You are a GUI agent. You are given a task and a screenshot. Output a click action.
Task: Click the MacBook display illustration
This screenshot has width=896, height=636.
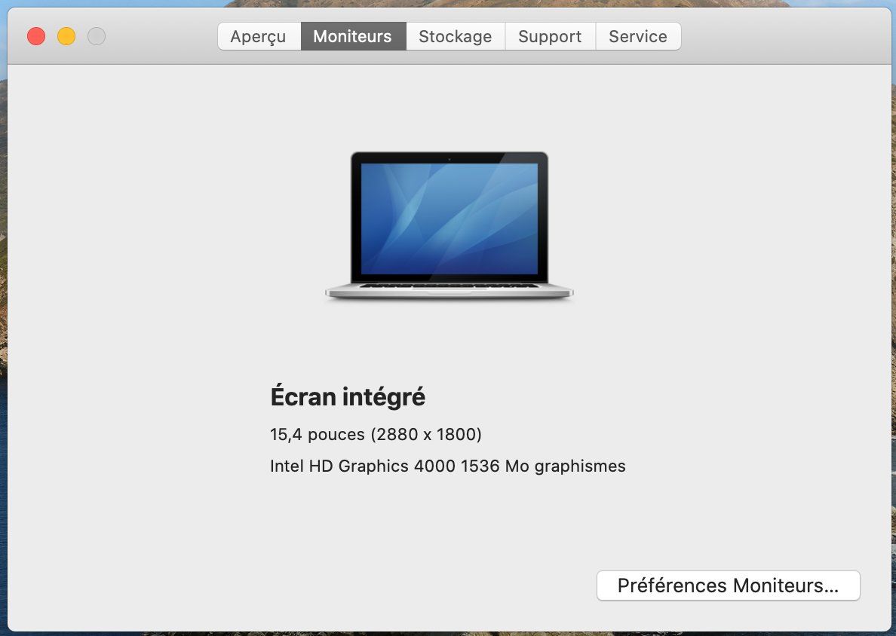[450, 225]
